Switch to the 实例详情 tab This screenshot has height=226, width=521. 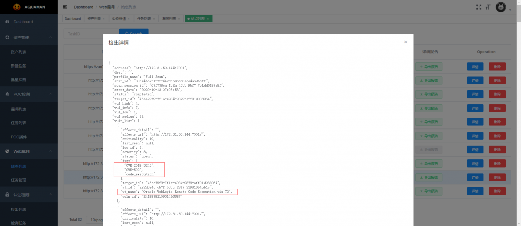[x=121, y=19]
